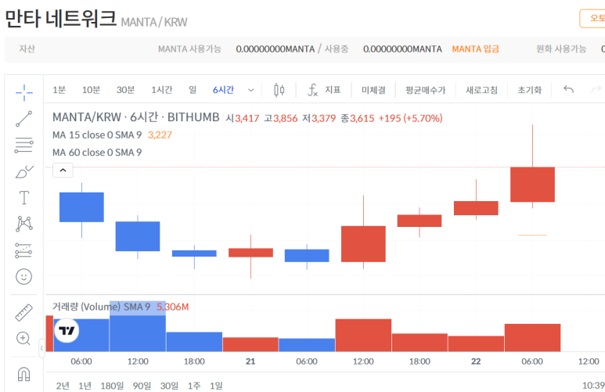This screenshot has height=392, width=605.
Task: Open the forecast position tool
Action: tap(24, 250)
